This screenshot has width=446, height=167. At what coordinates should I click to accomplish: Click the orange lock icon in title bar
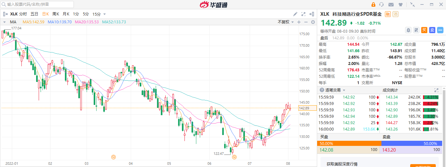[373, 4]
